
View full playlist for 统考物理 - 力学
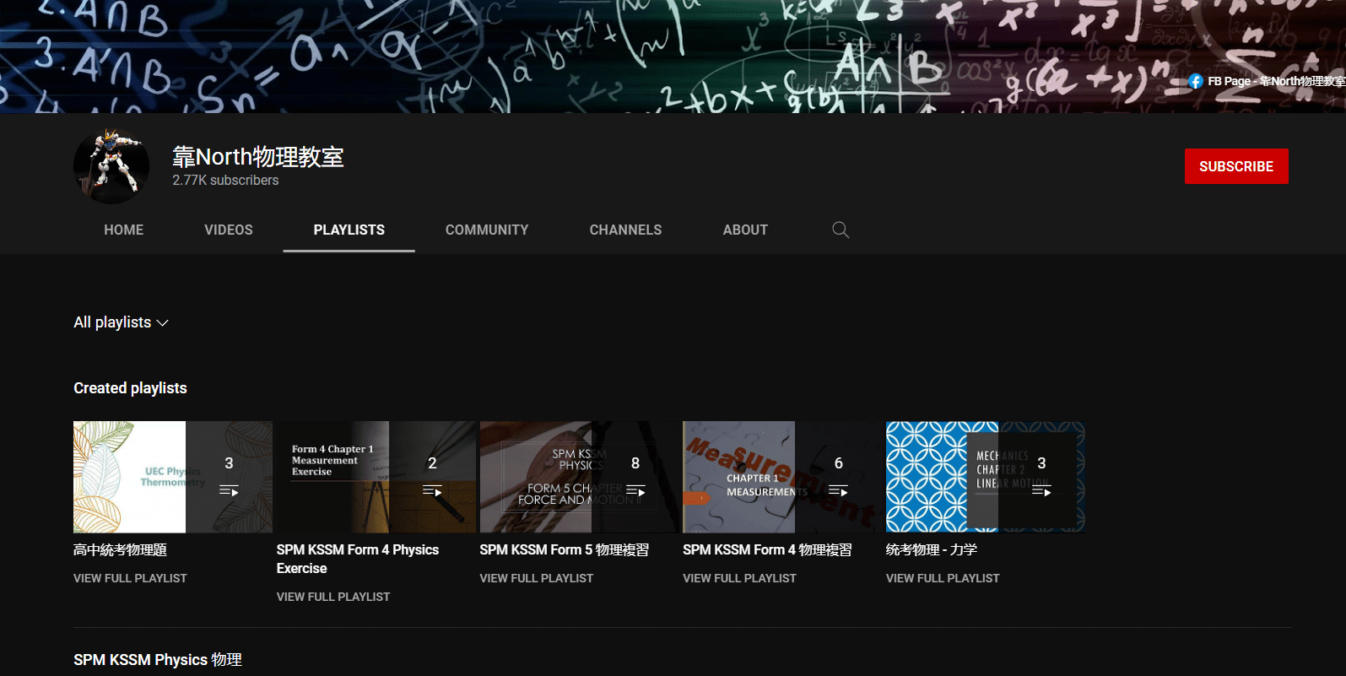pyautogui.click(x=943, y=578)
